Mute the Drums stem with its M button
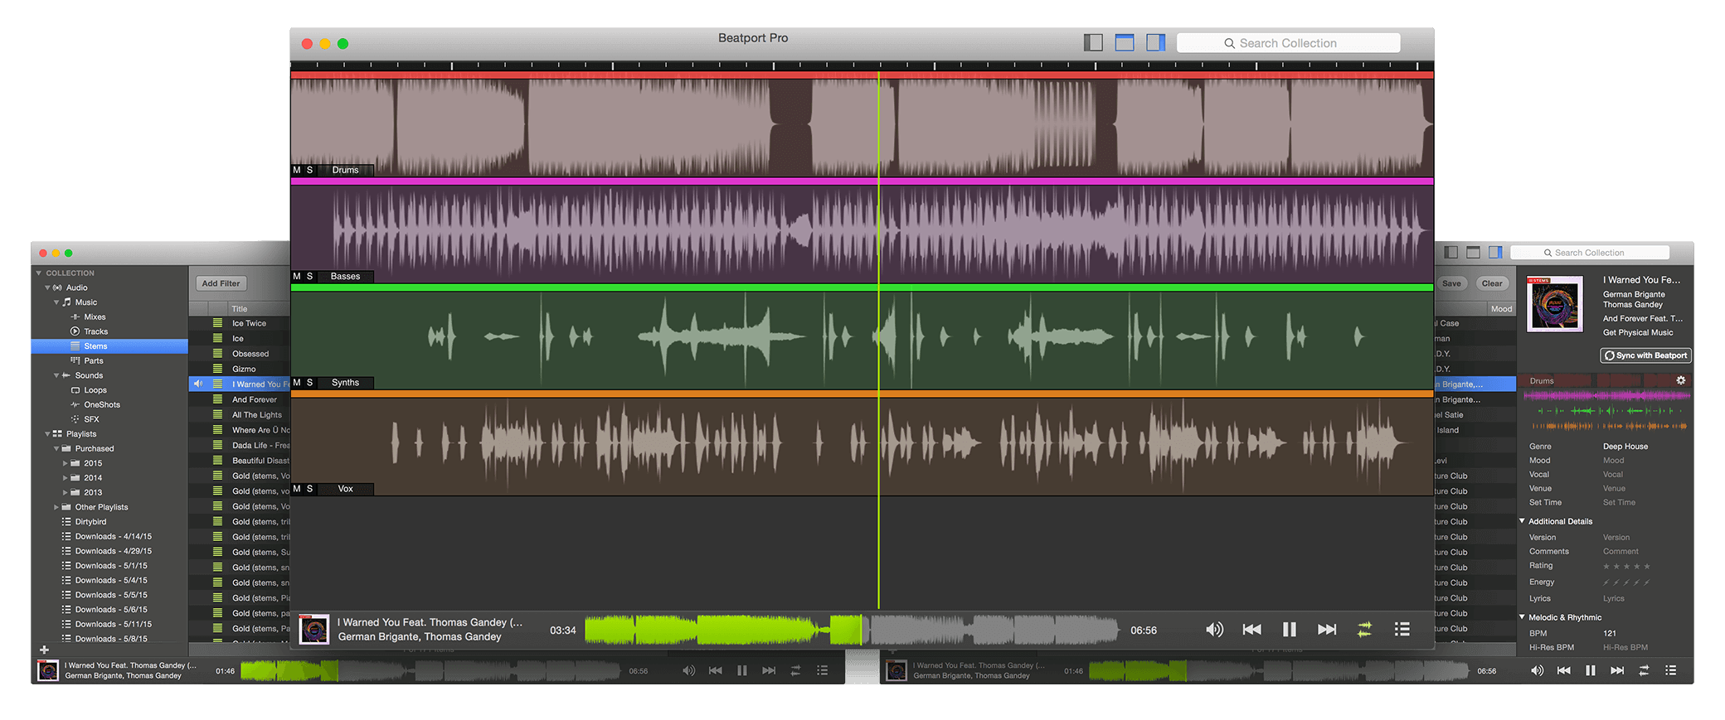The width and height of the screenshot is (1725, 720). 297,170
